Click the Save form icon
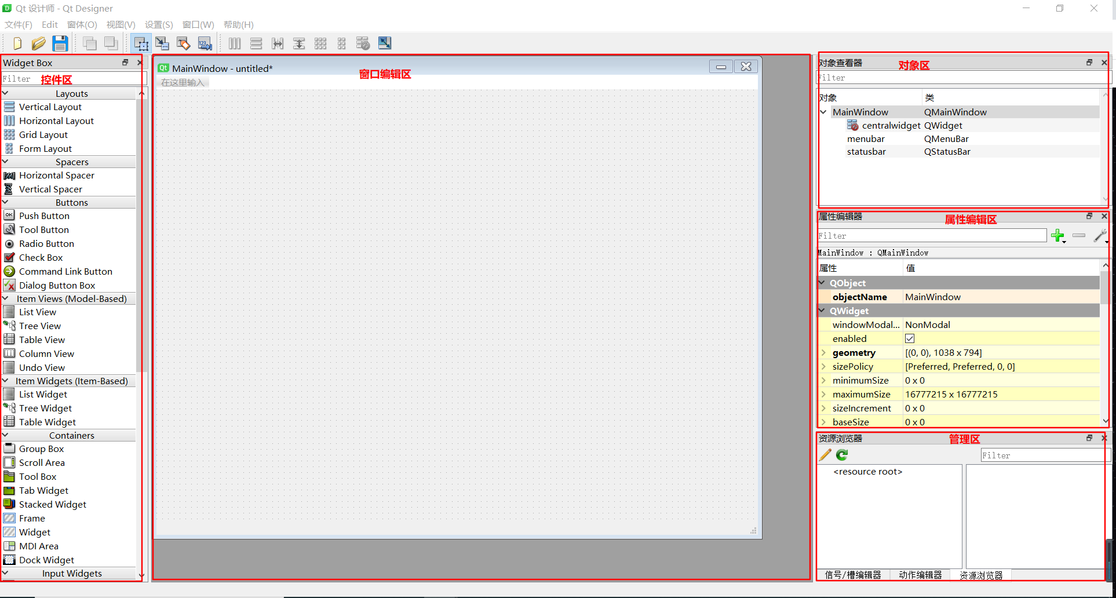1116x598 pixels. pos(60,43)
